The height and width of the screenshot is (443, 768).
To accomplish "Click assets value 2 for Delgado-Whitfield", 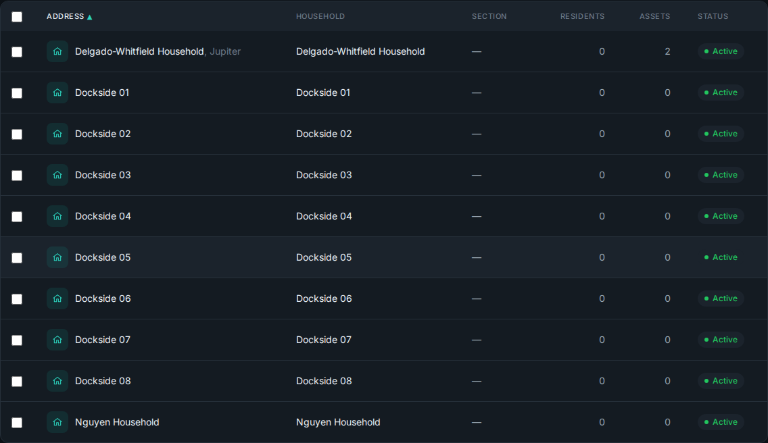I will (x=667, y=51).
